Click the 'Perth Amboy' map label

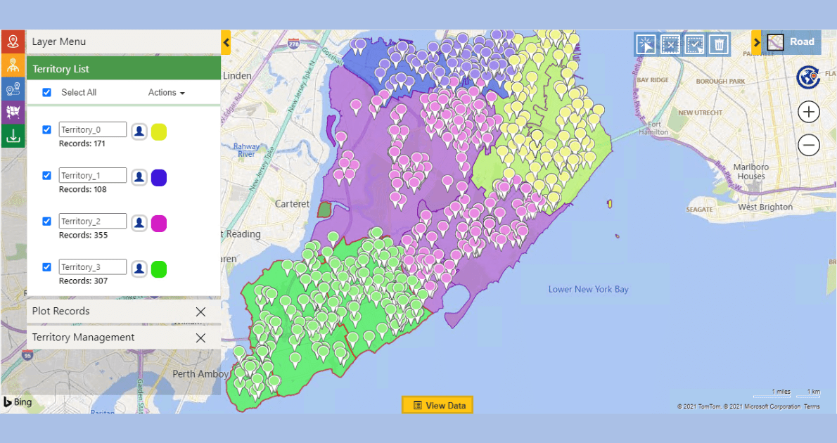click(200, 373)
